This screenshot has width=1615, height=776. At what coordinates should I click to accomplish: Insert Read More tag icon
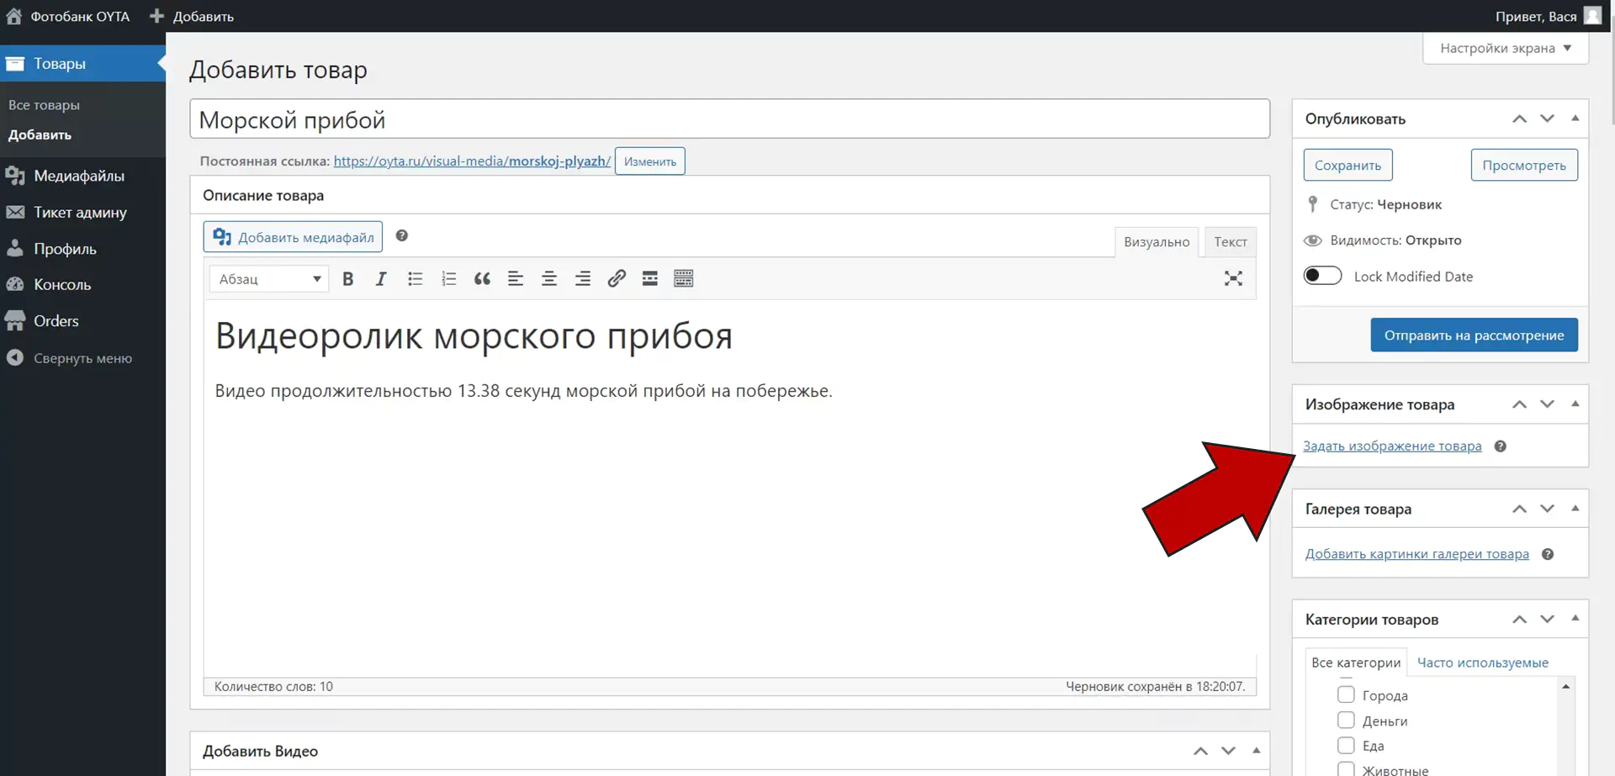[650, 279]
